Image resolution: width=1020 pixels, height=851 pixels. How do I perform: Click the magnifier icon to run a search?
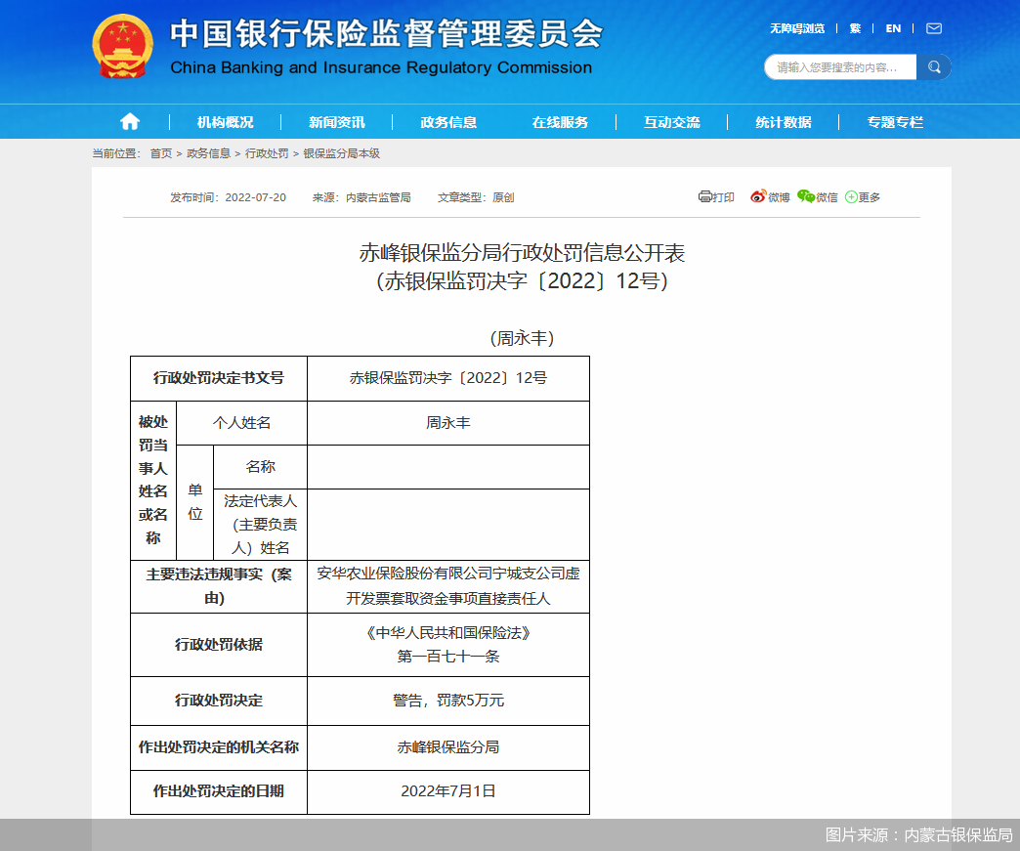coord(934,66)
